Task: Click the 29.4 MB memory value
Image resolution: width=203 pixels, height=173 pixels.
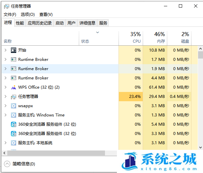Action: pyautogui.click(x=157, y=97)
